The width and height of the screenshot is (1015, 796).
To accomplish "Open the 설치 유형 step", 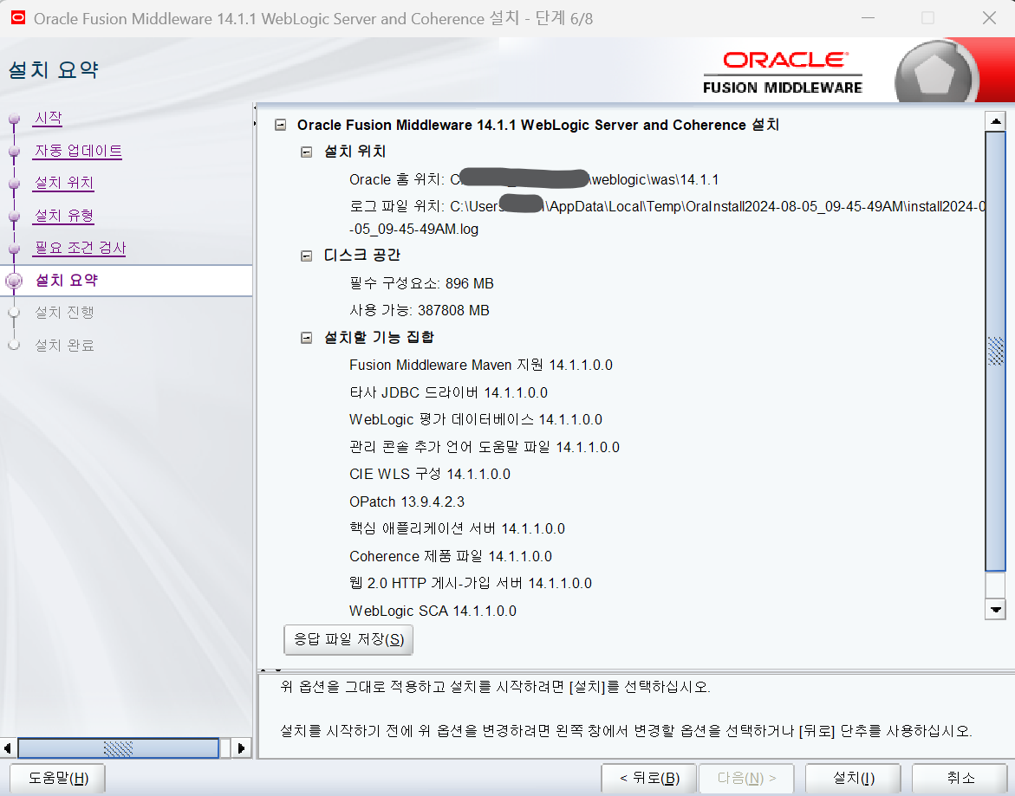I will [64, 216].
